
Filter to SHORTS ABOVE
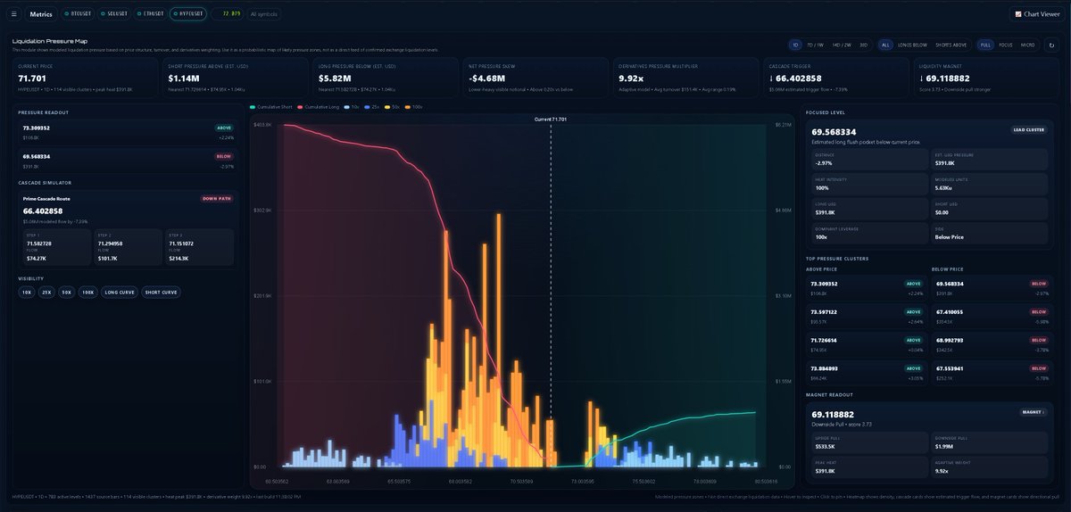[x=951, y=45]
